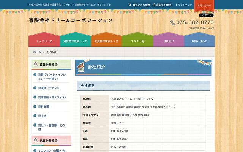Click the magnifier icon in 賃貸物件検索 header
The width and height of the screenshot is (243, 152).
coord(36,64)
